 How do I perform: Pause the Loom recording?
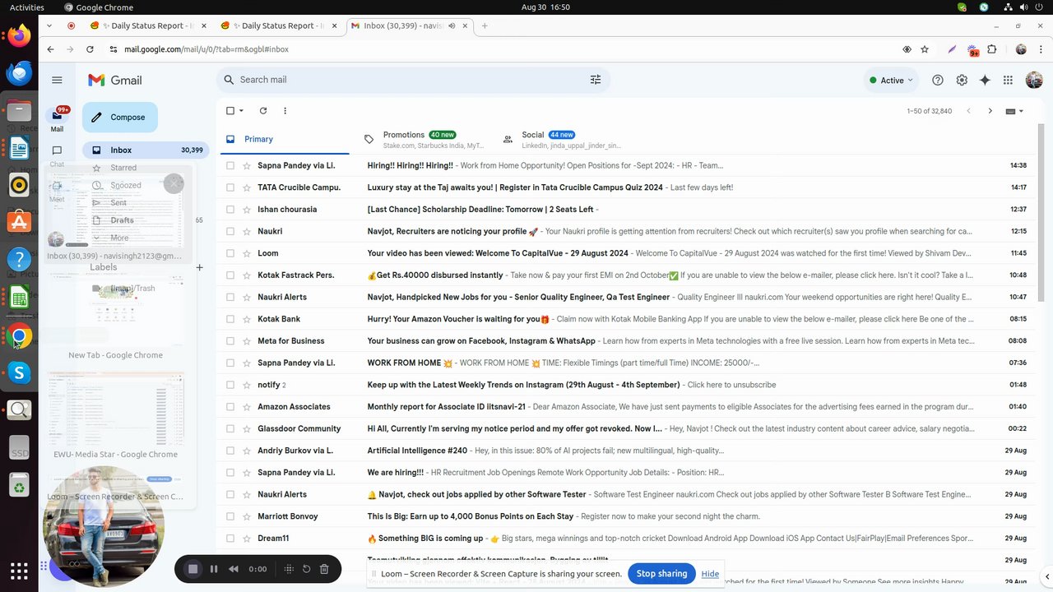click(214, 569)
